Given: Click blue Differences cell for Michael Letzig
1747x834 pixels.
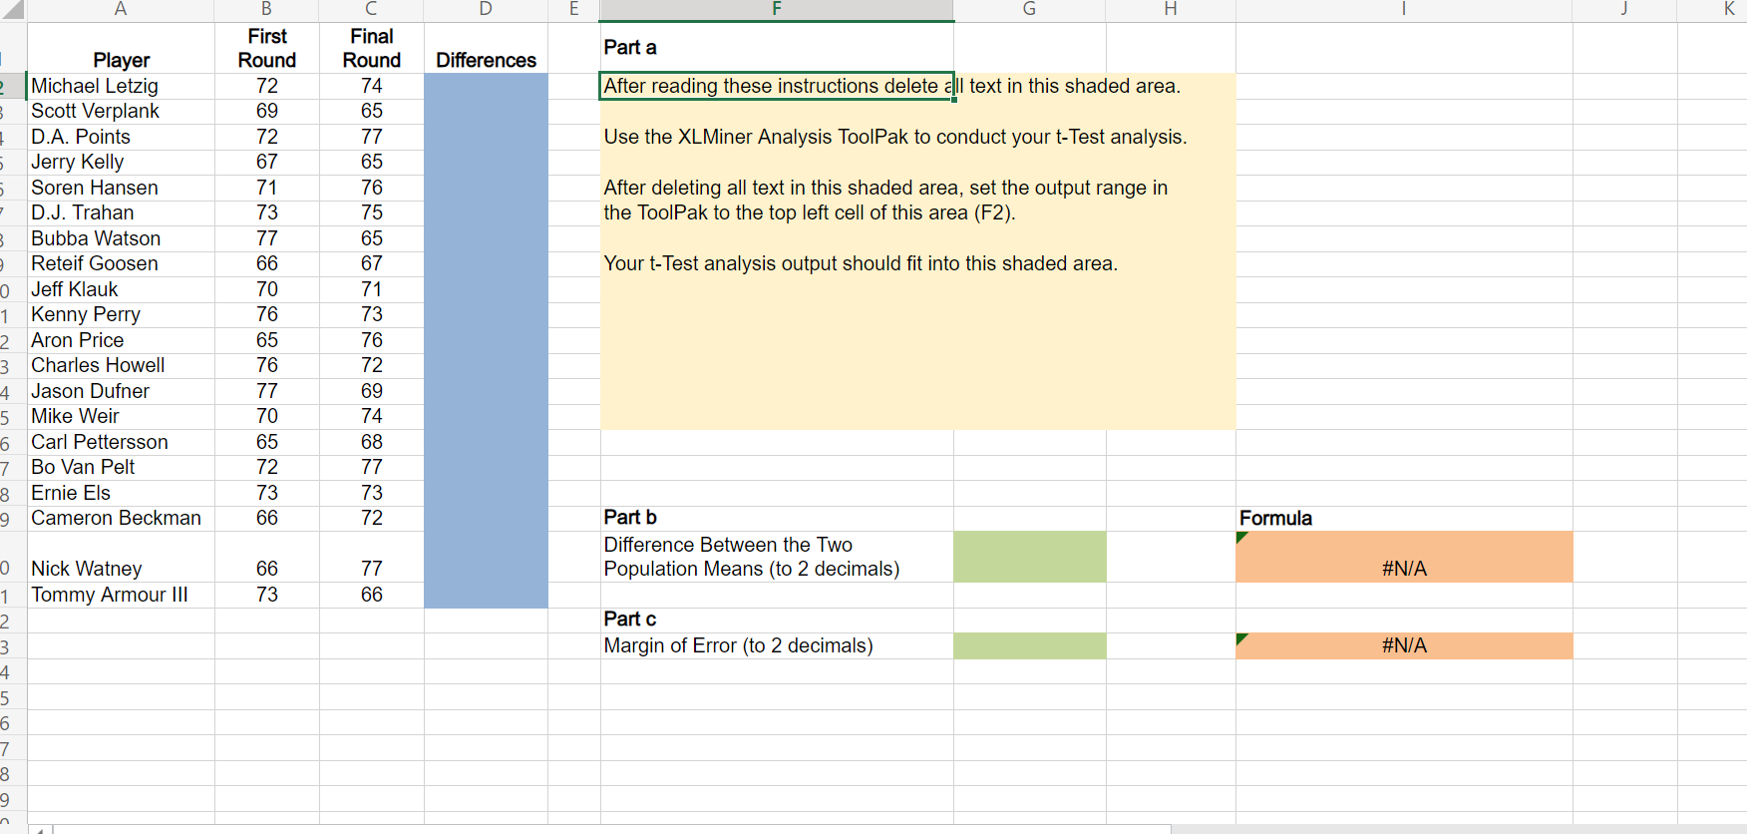Looking at the screenshot, I should [486, 86].
